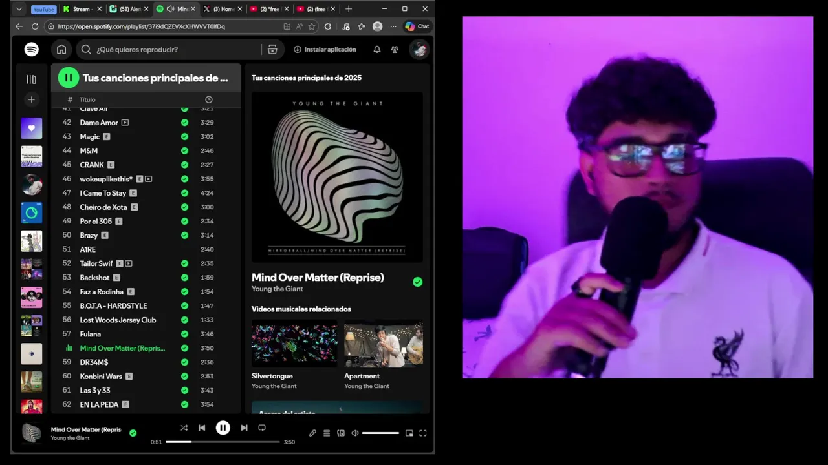The height and width of the screenshot is (465, 828).
Task: Click Instalar aplicación button
Action: [x=325, y=49]
